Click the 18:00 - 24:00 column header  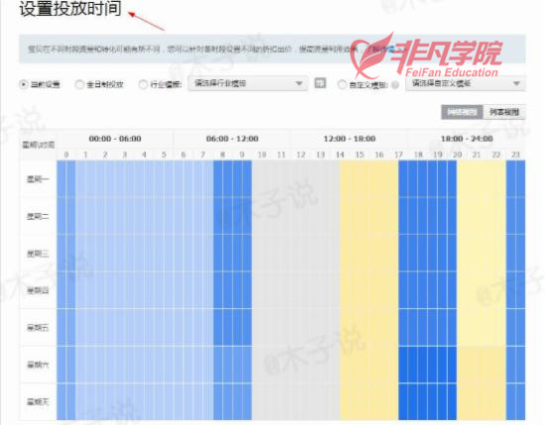(x=467, y=139)
